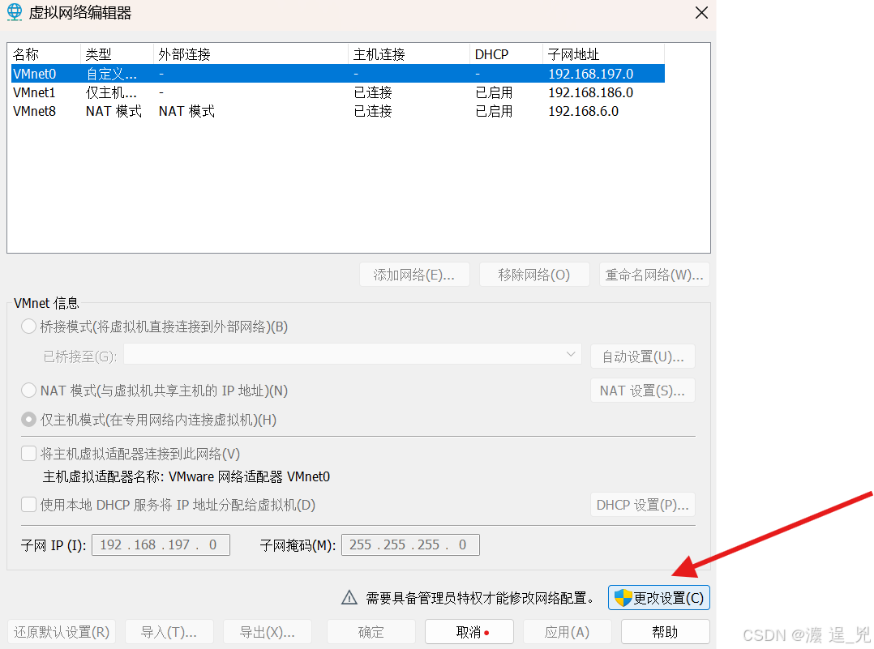
Task: Enable connecting host virtual adapter to this network
Action: pos(28,453)
